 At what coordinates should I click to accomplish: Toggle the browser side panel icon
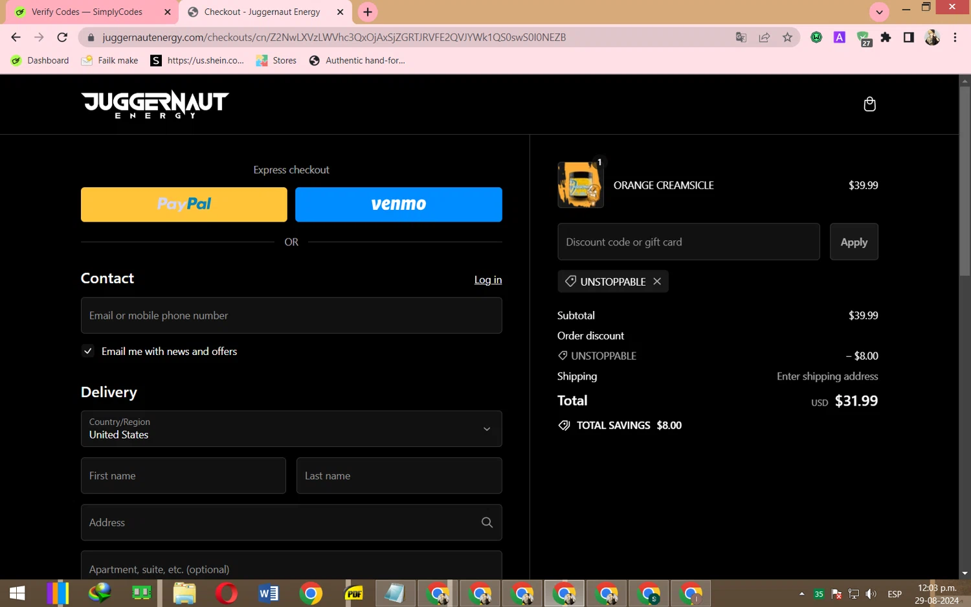pyautogui.click(x=909, y=37)
